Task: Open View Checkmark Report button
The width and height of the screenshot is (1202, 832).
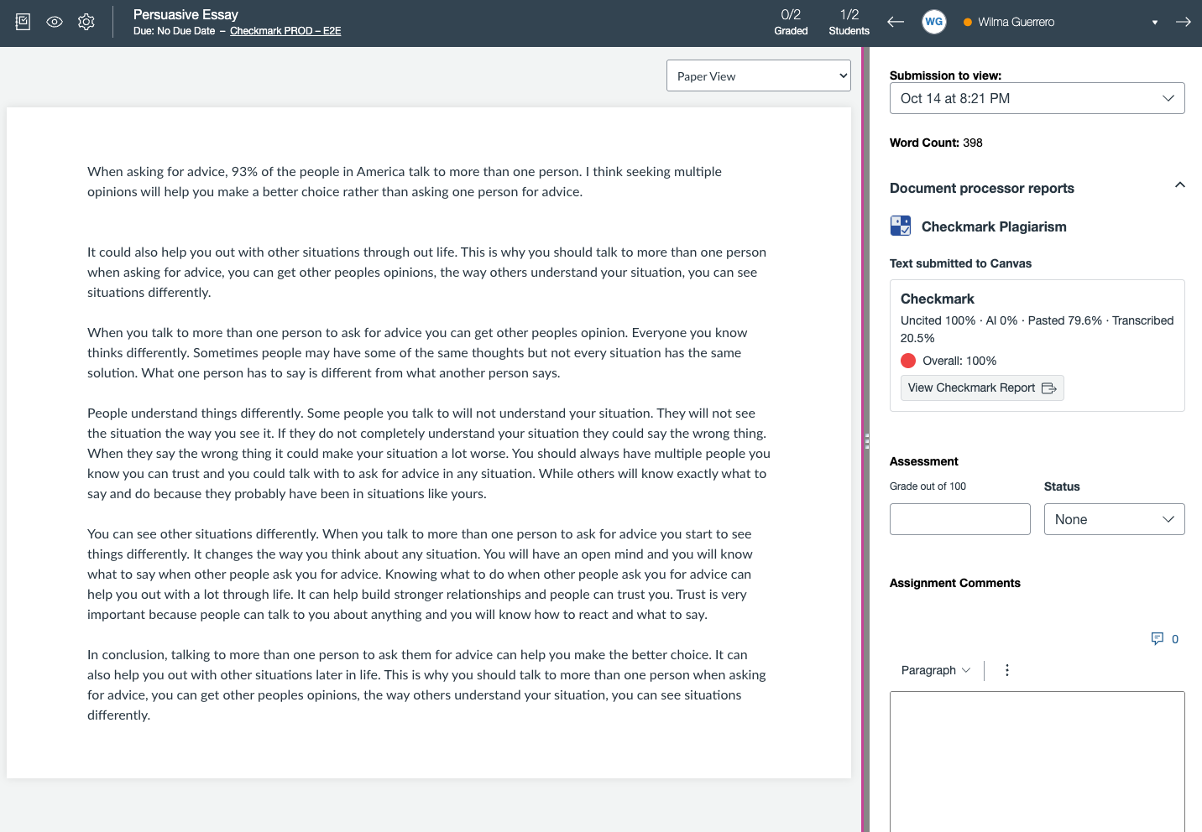Action: pyautogui.click(x=982, y=387)
